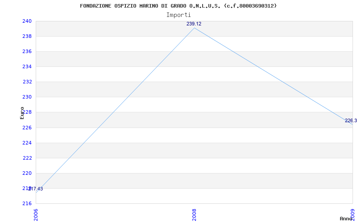Select the 2006 x-axis year label

[36, 215]
